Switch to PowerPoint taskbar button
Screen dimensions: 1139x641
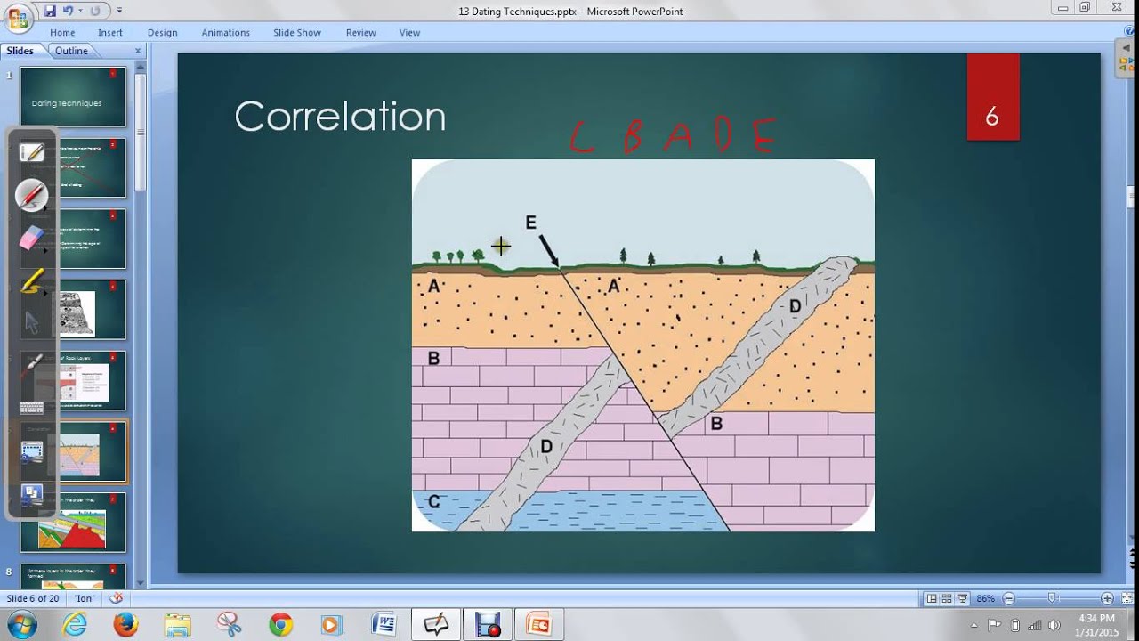(539, 625)
